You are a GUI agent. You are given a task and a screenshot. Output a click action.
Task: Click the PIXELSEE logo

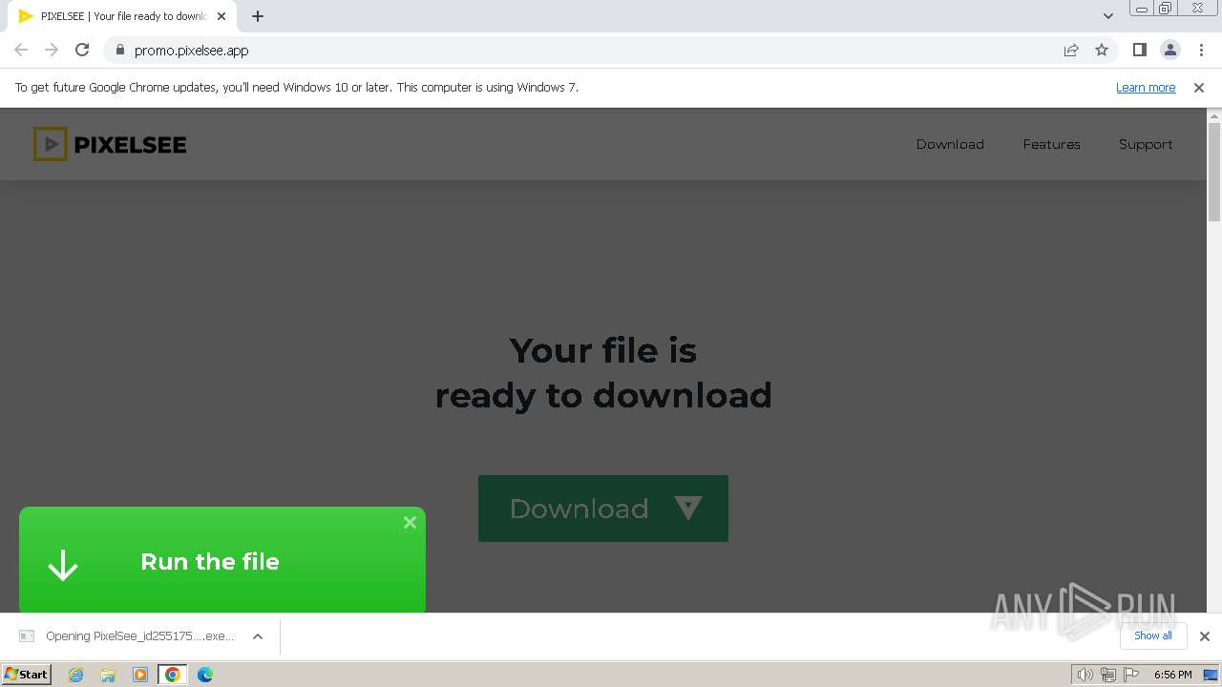110,144
